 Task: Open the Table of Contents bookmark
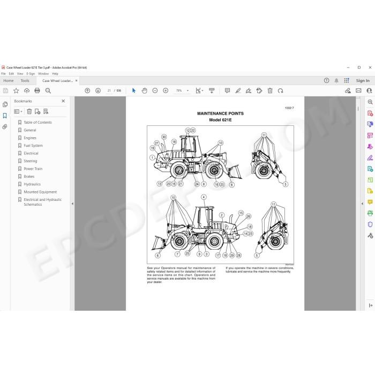pos(37,122)
